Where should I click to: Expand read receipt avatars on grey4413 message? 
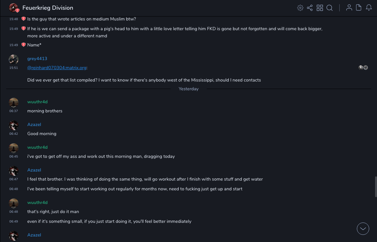363,68
